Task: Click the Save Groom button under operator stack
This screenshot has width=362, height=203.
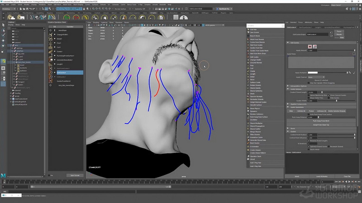Action: click(x=75, y=175)
